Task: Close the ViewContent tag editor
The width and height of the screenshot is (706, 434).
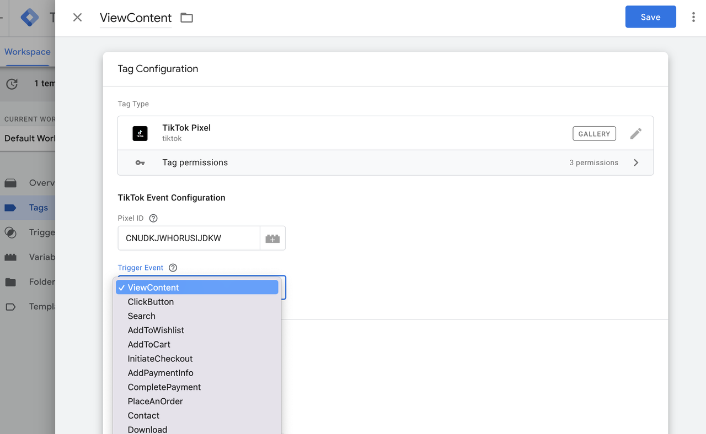Action: [77, 17]
